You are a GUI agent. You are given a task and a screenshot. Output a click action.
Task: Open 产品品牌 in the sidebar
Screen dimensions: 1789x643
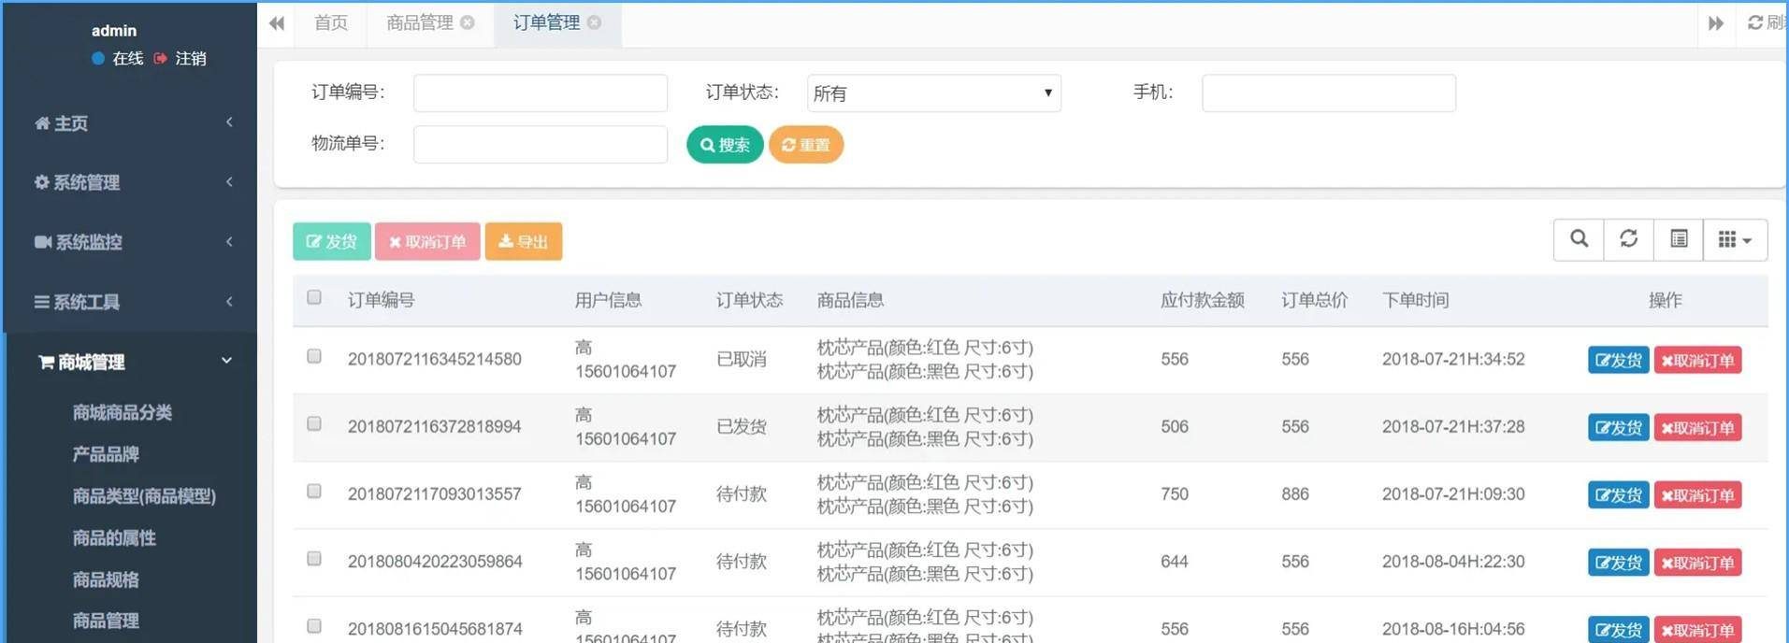(x=106, y=454)
